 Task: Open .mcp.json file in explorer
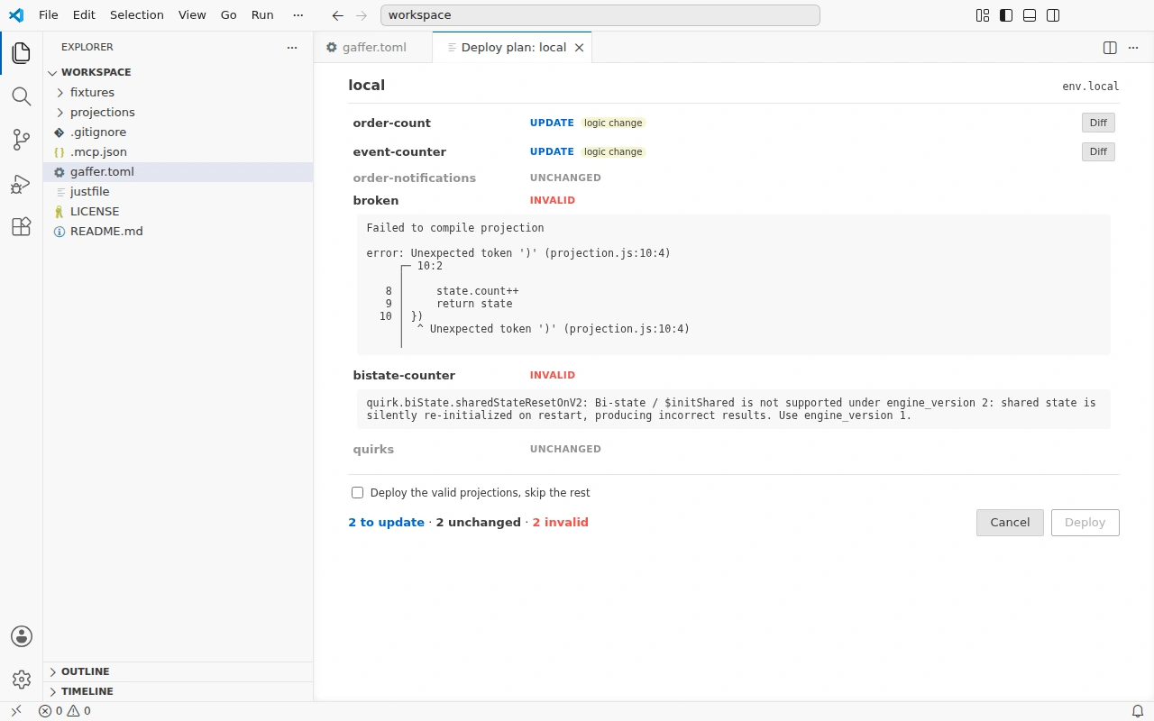tap(179, 151)
